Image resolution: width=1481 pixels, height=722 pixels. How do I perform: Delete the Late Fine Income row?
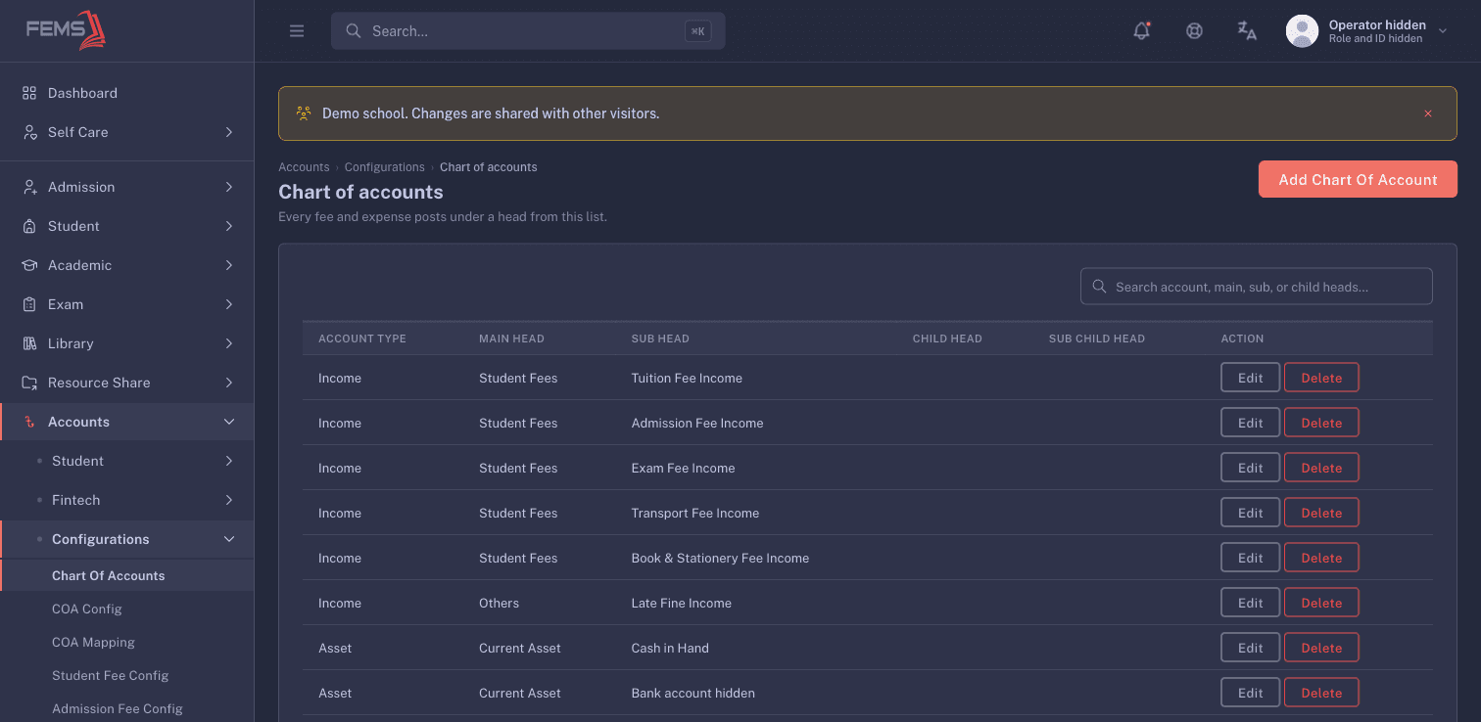tap(1321, 603)
